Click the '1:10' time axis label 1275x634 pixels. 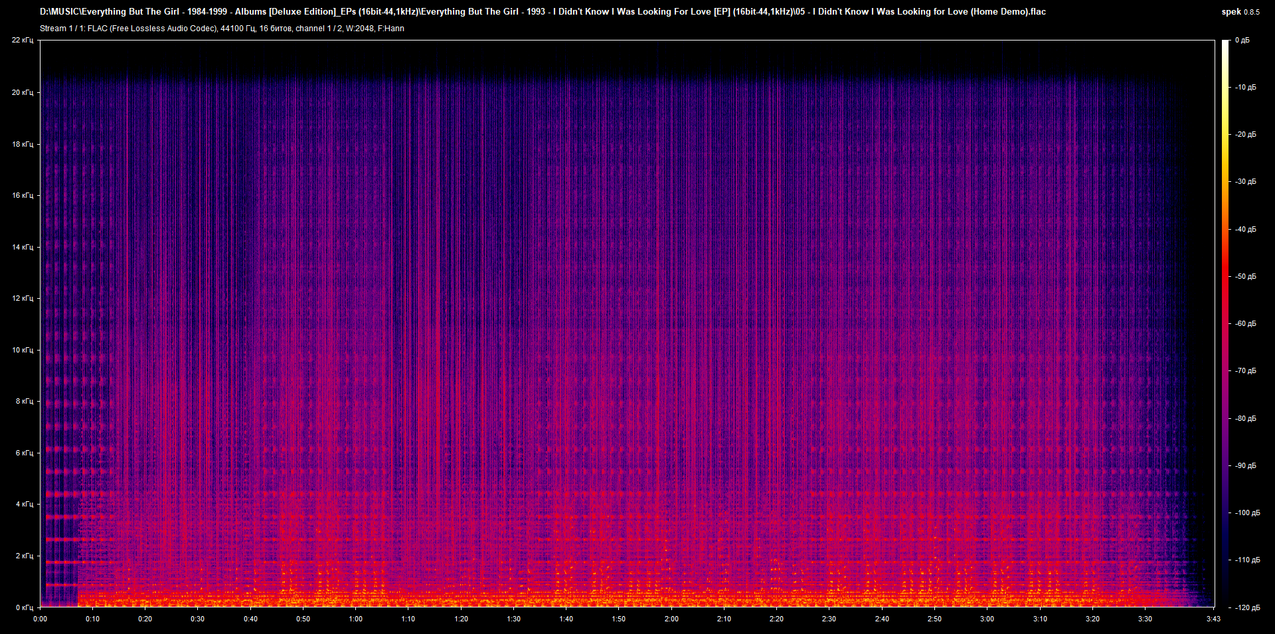[408, 619]
